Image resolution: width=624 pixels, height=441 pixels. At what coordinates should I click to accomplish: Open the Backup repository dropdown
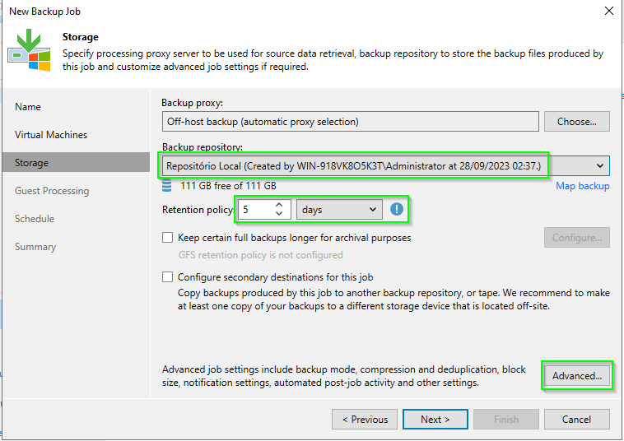pyautogui.click(x=385, y=166)
